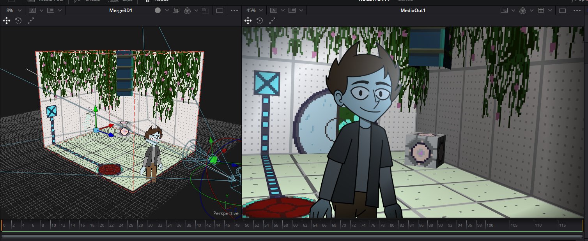588x241 pixels.
Task: Click the color channels icon in Merge3D1 viewer
Action: pos(187,11)
